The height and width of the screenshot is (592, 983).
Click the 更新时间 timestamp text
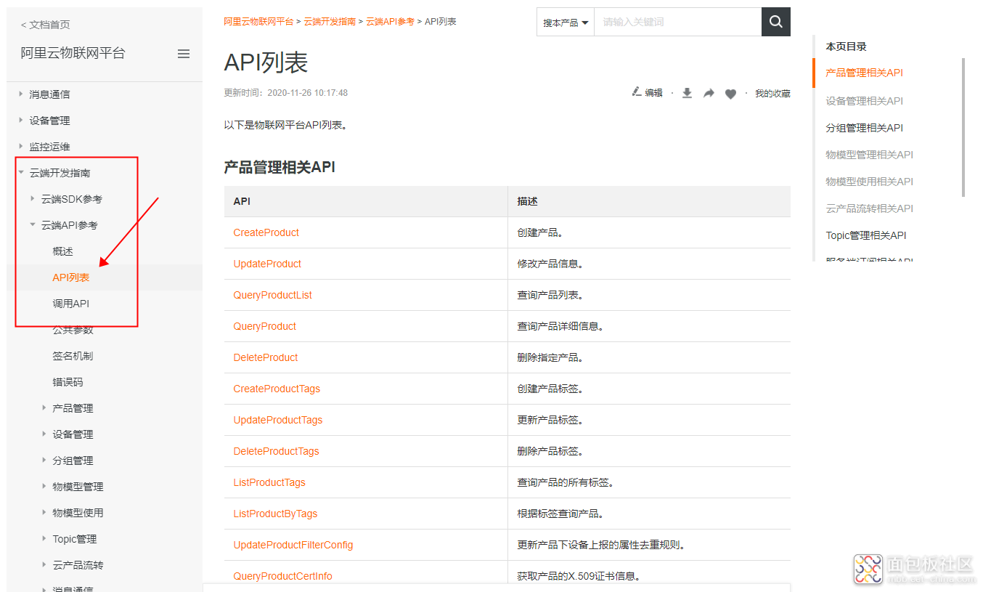click(286, 93)
